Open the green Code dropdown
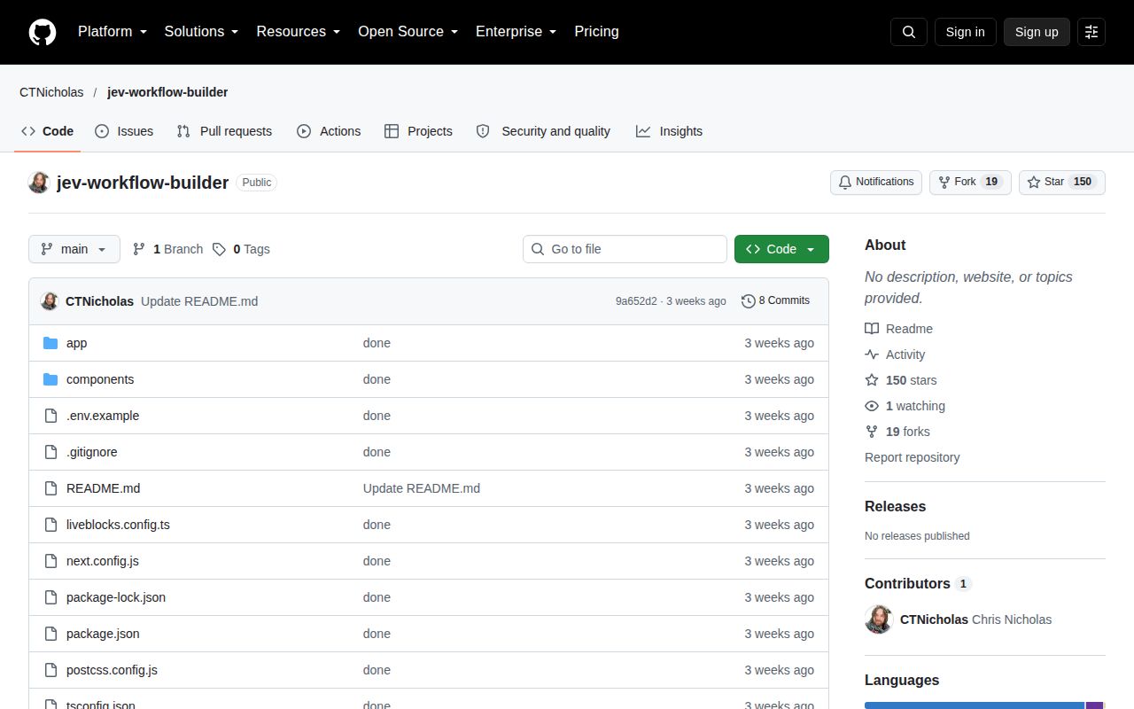Screen dimensions: 1134x709 [x=781, y=249]
